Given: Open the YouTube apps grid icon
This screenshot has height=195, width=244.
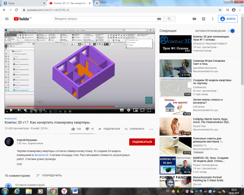Looking at the screenshot, I should 203,19.
